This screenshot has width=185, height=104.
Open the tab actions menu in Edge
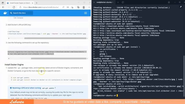pos(3,3)
